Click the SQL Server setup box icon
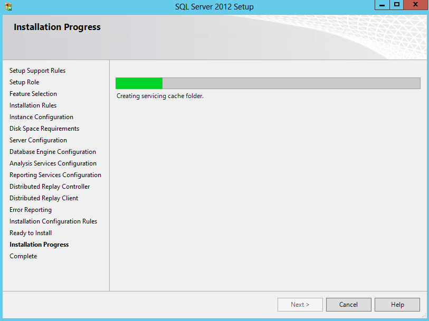Image resolution: width=429 pixels, height=321 pixels. click(x=8, y=6)
